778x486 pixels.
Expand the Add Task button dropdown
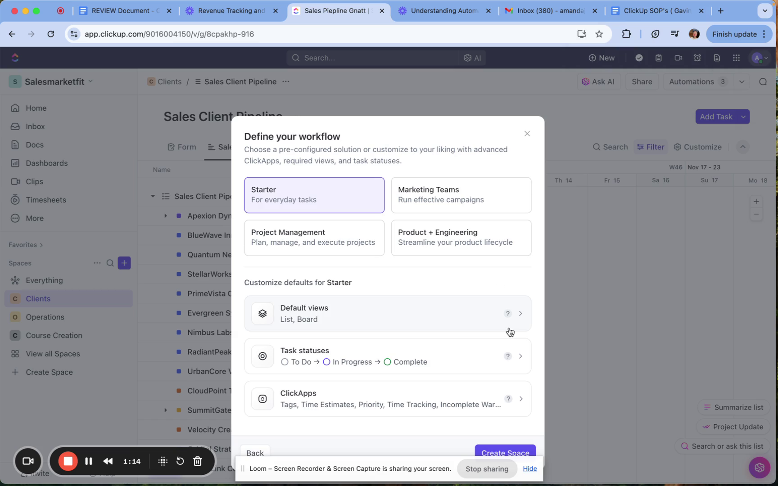pyautogui.click(x=744, y=117)
